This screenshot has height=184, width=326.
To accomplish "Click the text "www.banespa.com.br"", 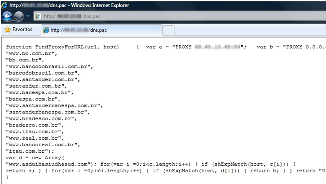I will coord(40,92).
